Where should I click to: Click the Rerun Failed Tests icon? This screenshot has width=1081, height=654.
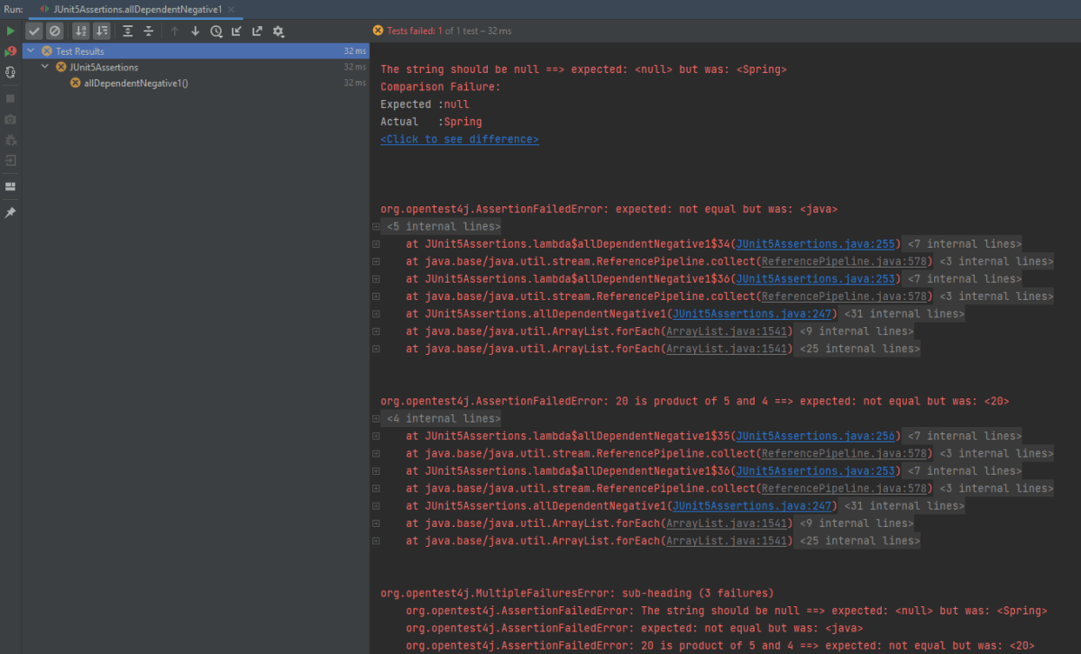11,51
